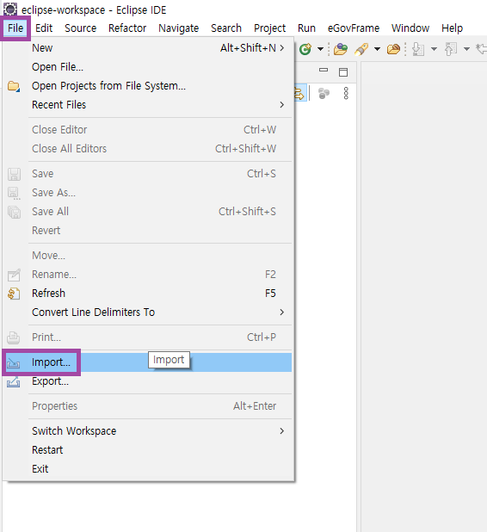Open the Search menu
The height and width of the screenshot is (532, 487).
pyautogui.click(x=226, y=28)
